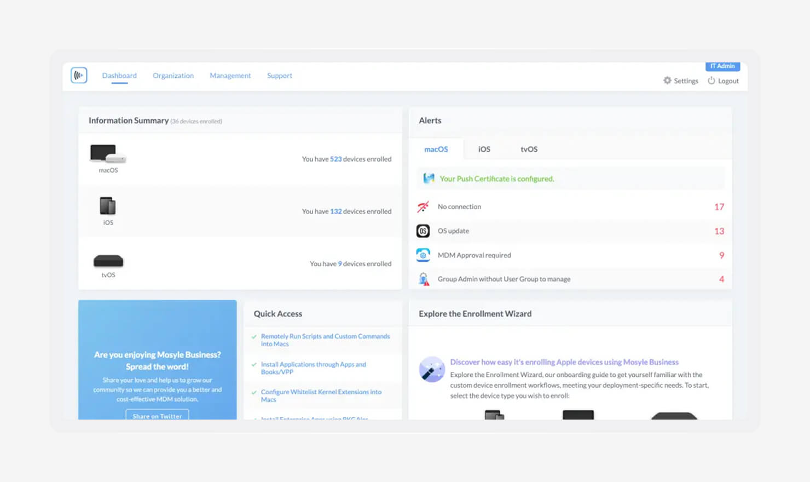Click the OS update count 13
810x482 pixels.
pyautogui.click(x=719, y=231)
